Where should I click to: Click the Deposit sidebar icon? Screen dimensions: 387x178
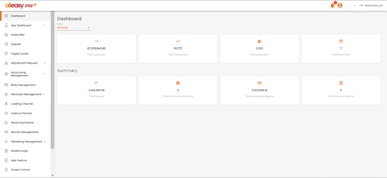(6, 44)
